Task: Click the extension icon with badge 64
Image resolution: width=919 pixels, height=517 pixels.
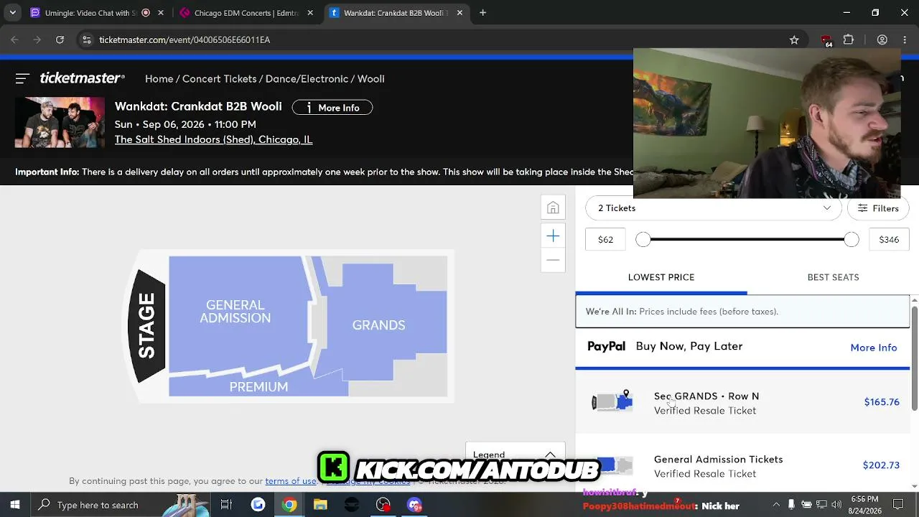Action: pyautogui.click(x=826, y=40)
